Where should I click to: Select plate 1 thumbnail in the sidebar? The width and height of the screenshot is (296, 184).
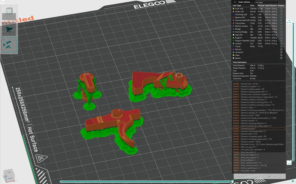(x=9, y=29)
